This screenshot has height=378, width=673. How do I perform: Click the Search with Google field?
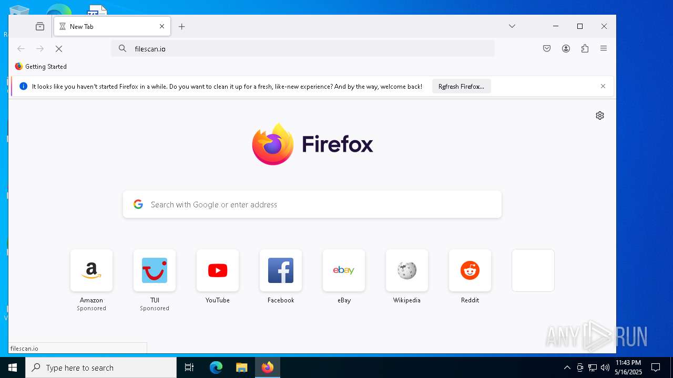[x=312, y=204]
